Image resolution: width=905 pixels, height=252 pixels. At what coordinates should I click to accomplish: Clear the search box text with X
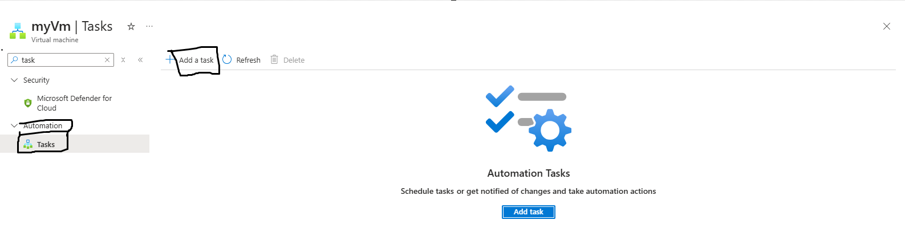coord(107,60)
